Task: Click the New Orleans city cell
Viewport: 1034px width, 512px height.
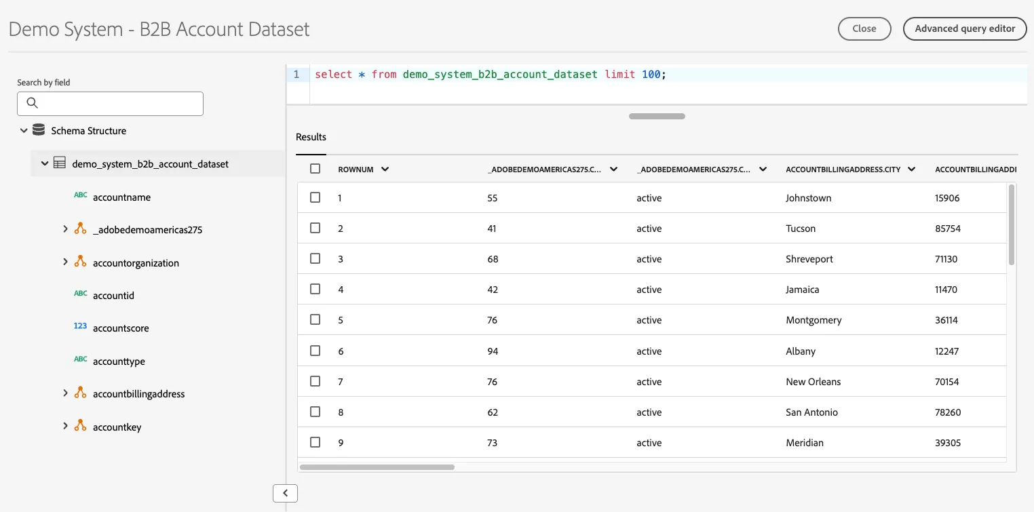Action: click(813, 382)
